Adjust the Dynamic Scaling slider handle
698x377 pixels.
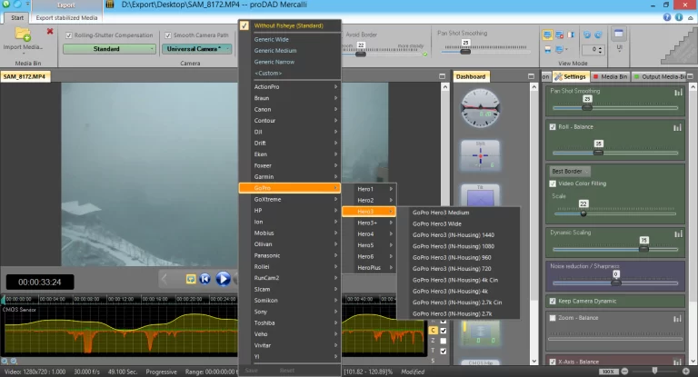click(643, 249)
